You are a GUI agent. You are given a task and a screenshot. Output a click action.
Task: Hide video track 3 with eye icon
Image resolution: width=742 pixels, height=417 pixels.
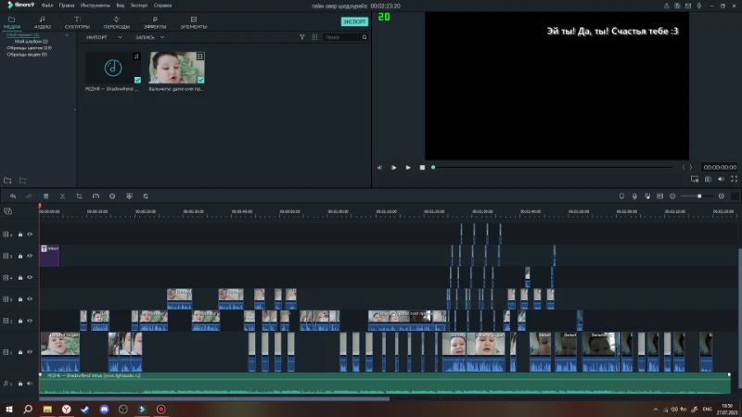30,298
